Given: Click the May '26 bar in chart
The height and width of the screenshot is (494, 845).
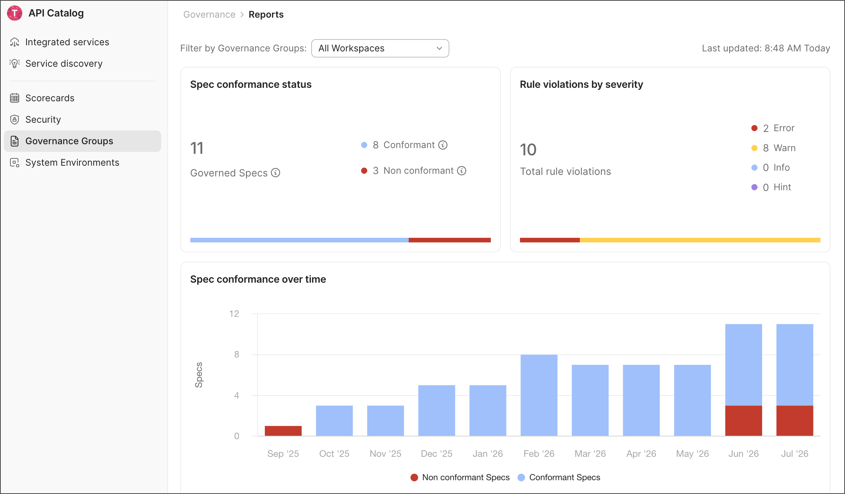Looking at the screenshot, I should (x=693, y=400).
